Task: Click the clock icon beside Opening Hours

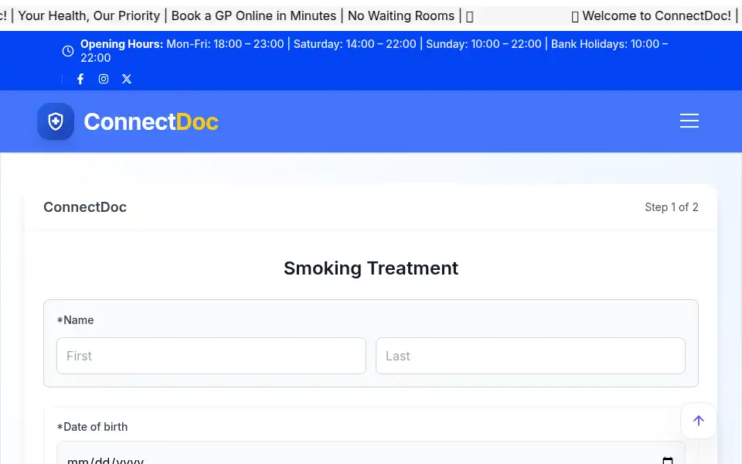Action: [68, 51]
